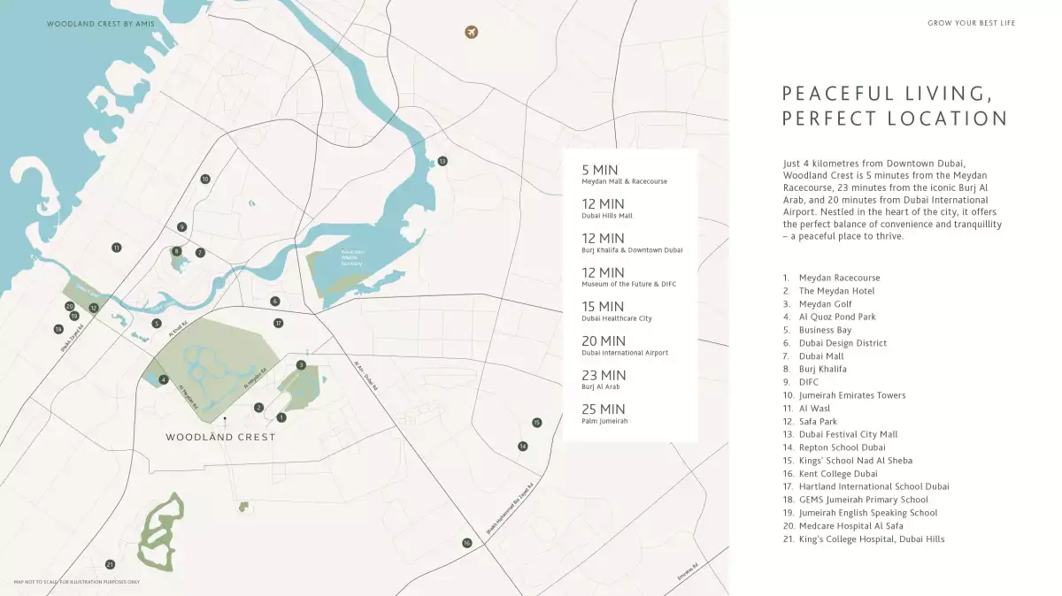Click map marker number 4

pos(163,380)
